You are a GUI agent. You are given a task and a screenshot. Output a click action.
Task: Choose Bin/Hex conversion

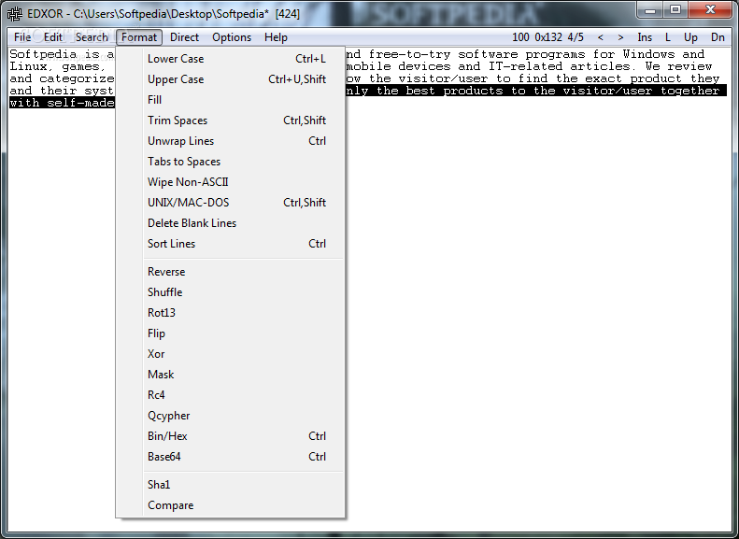pos(231,436)
